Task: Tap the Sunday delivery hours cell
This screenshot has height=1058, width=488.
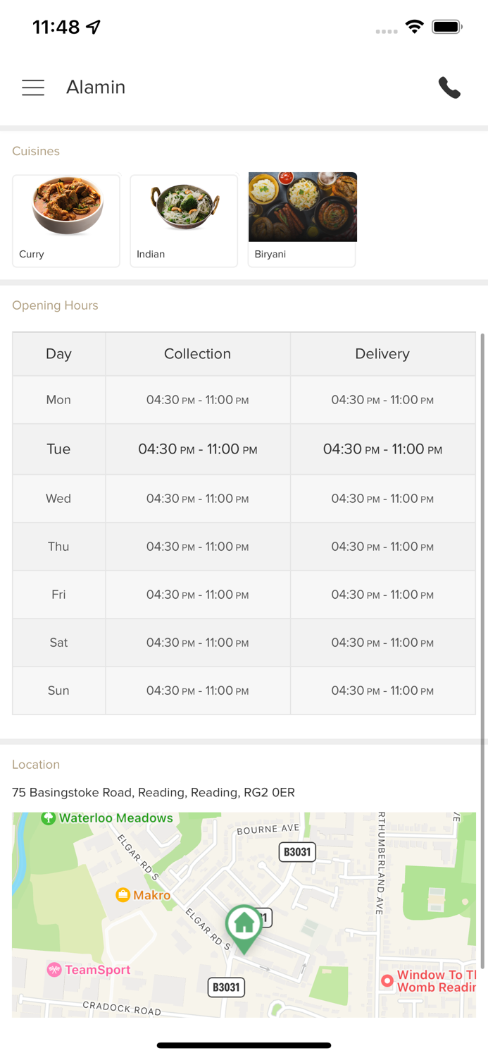Action: click(x=382, y=691)
